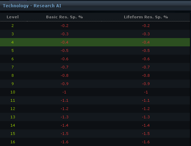Click Lifeform Res. Sp. value for level 11
The width and height of the screenshot is (191, 146).
point(146,100)
